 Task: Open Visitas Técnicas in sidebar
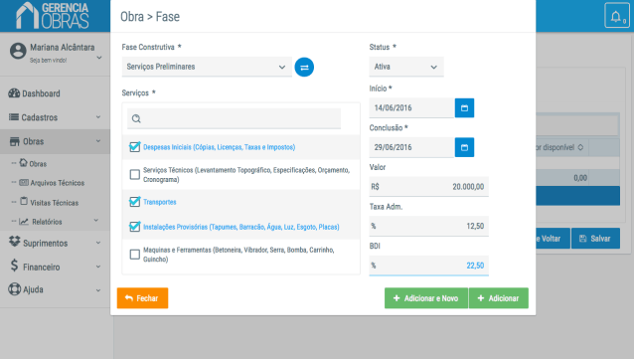55,203
